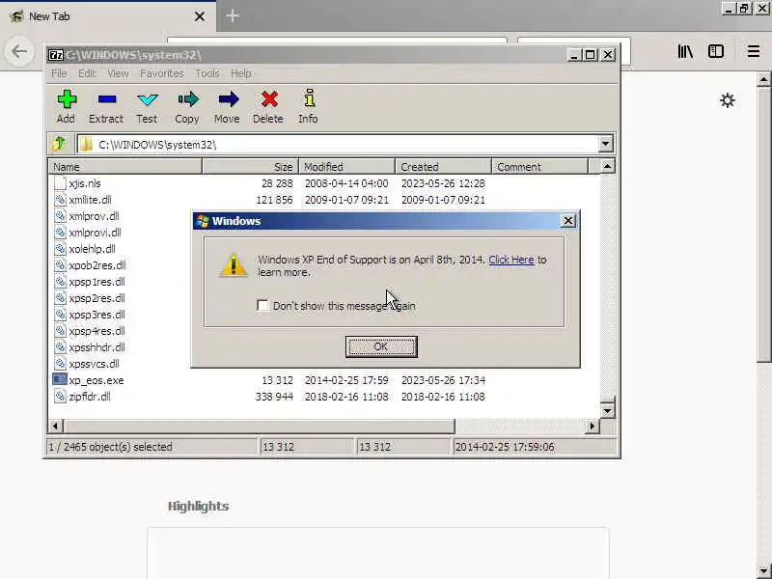This screenshot has height=579, width=772.
Task: Sort files by Name column header
Action: click(125, 166)
